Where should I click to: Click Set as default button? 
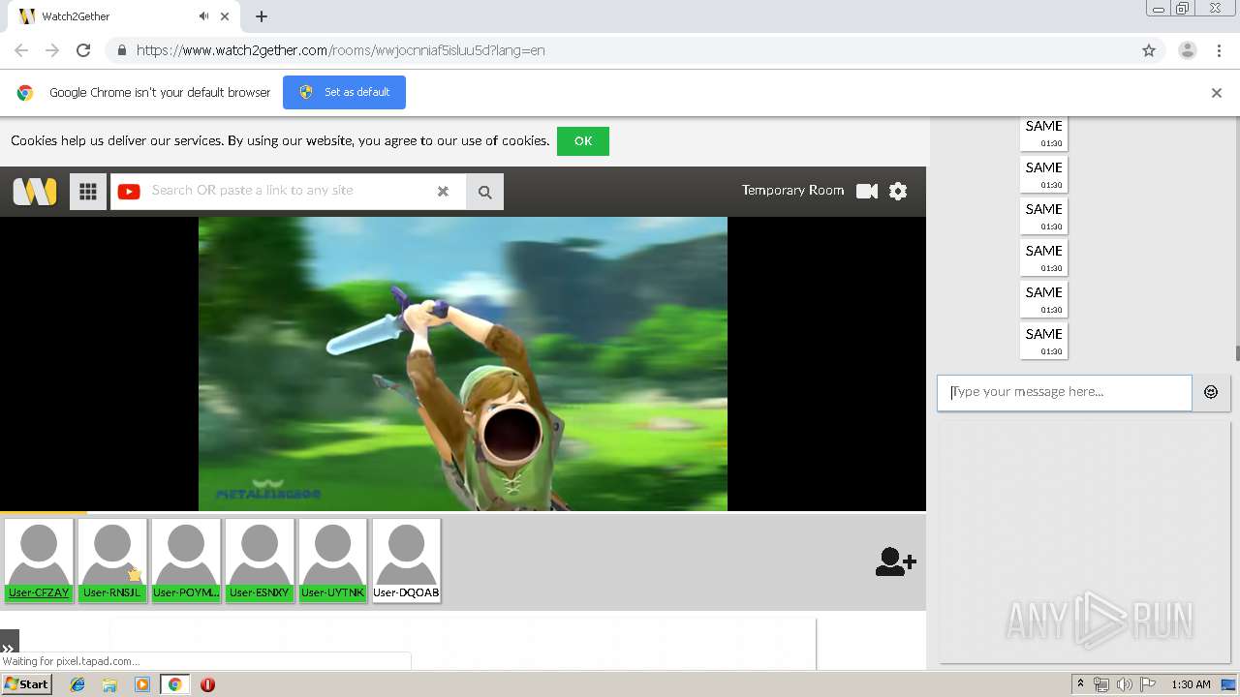[x=344, y=92]
